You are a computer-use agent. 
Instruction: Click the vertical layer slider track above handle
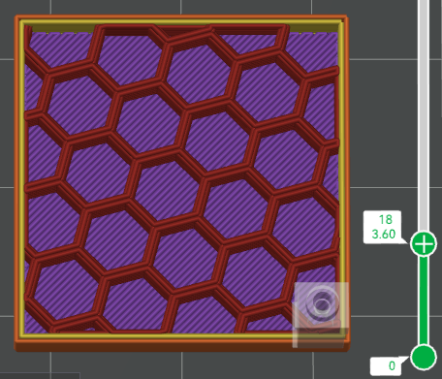click(x=424, y=115)
